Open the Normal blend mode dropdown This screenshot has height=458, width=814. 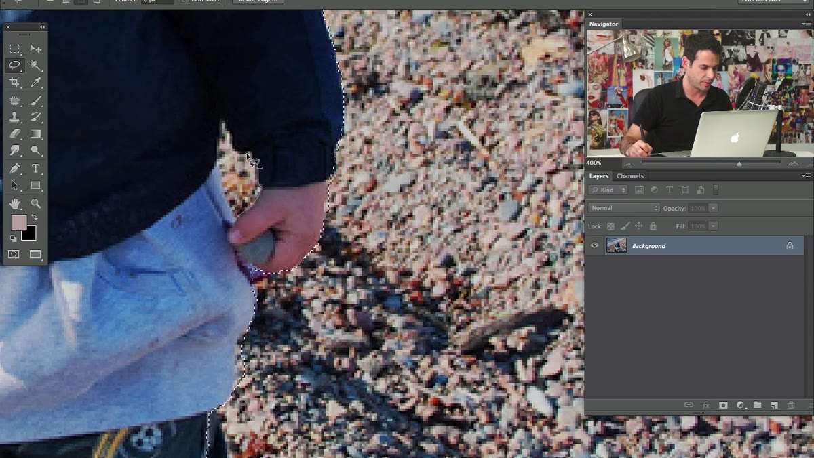click(x=623, y=208)
